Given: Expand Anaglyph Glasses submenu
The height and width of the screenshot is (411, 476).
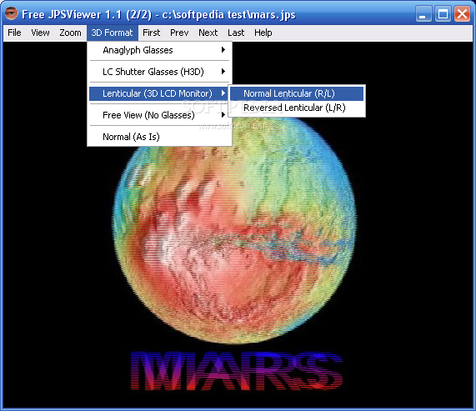Looking at the screenshot, I should click(159, 50).
